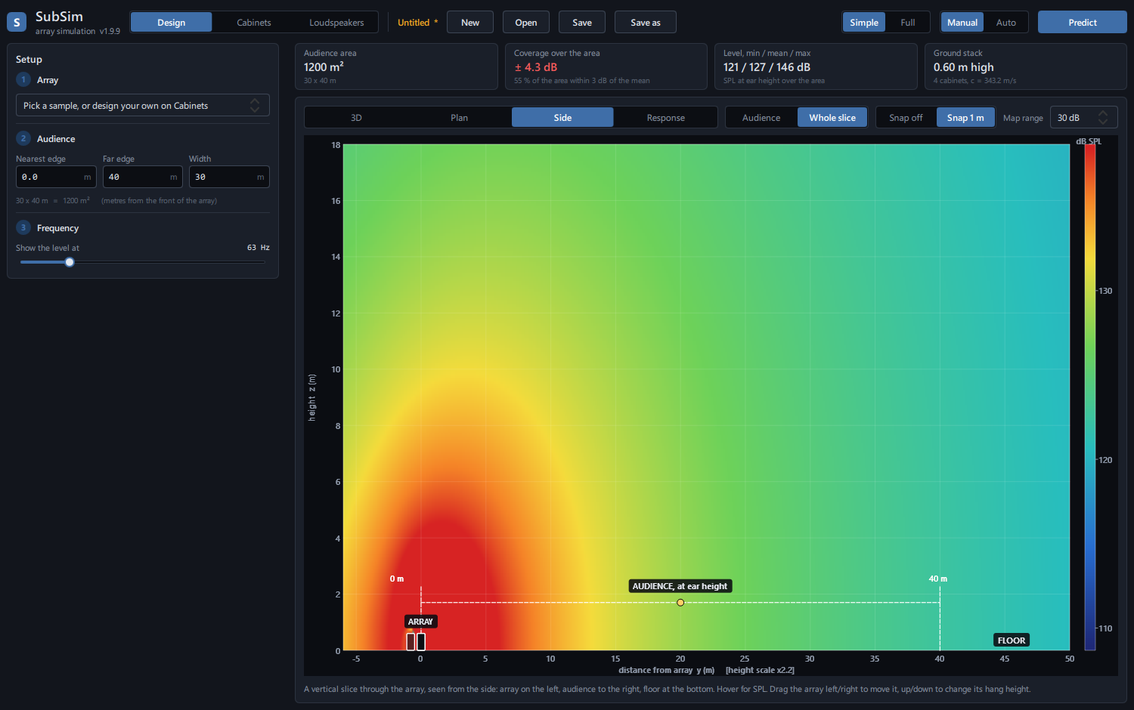Screen dimensions: 1134x710
Task: Turn Snap off
Action: (x=906, y=118)
